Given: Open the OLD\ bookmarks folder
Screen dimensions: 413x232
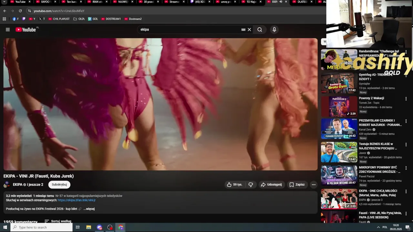Looking at the screenshot, I should (x=79, y=19).
